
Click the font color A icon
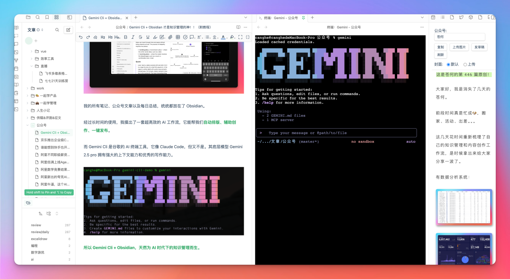click(223, 37)
